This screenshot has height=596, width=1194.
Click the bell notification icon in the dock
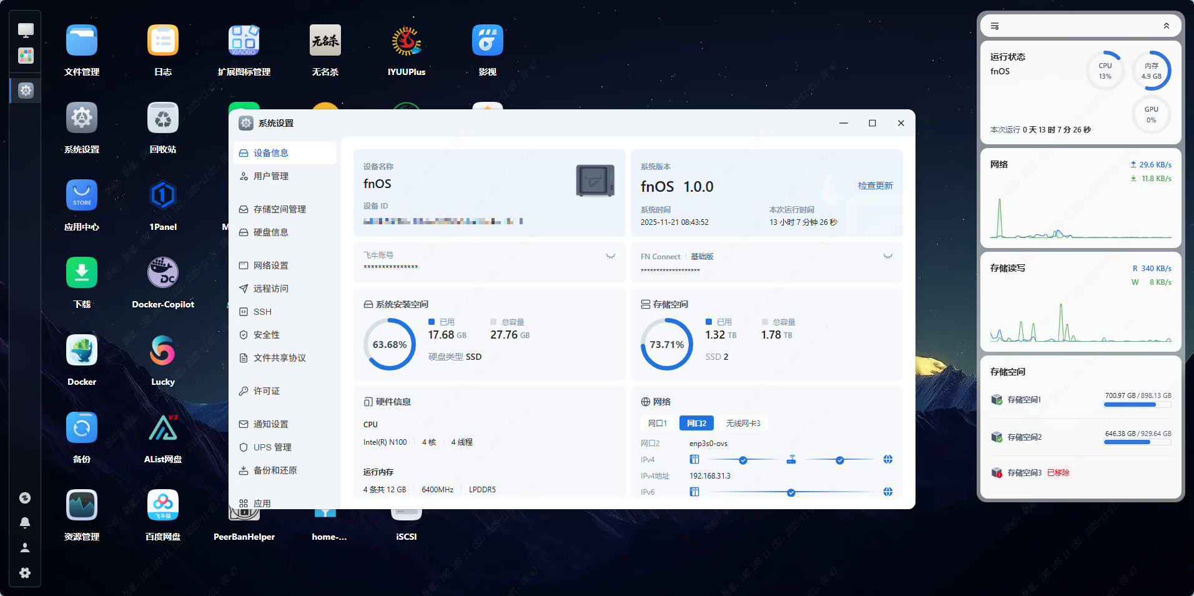pos(25,522)
